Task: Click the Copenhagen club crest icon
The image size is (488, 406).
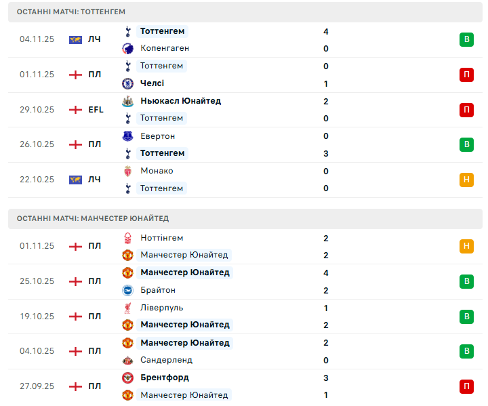Action: coord(127,48)
